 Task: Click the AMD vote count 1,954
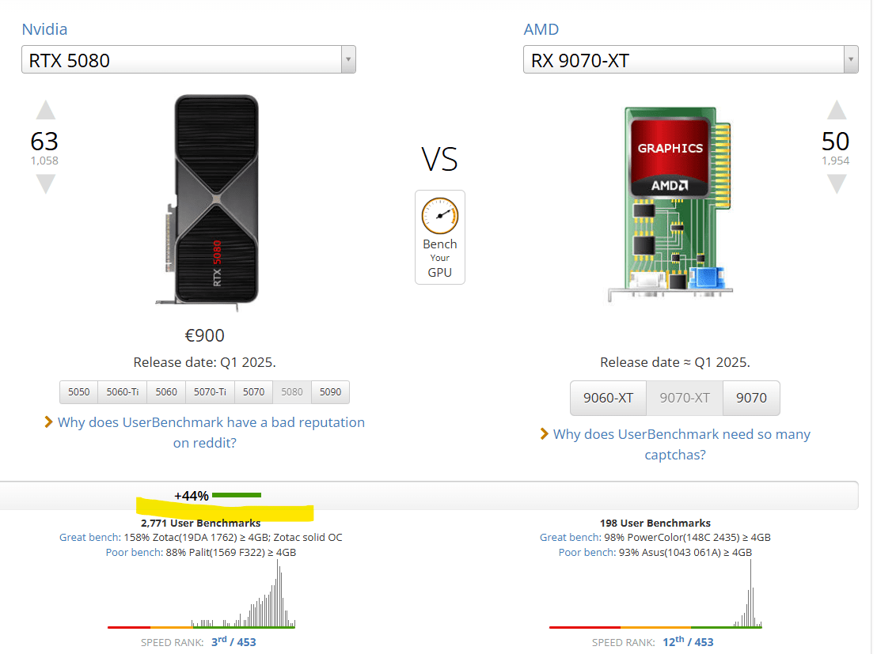tap(835, 161)
